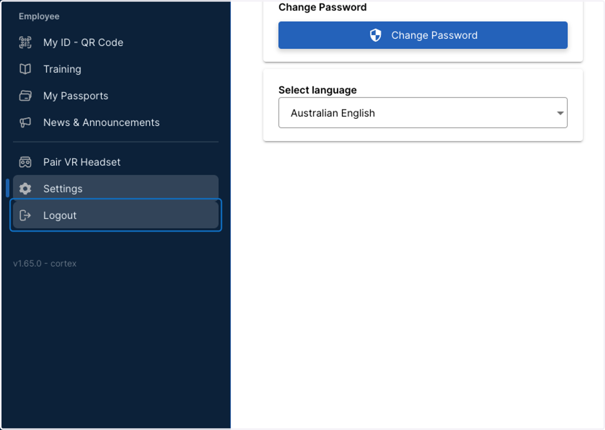Click the version text v1.65.0 - cortex

click(x=45, y=263)
